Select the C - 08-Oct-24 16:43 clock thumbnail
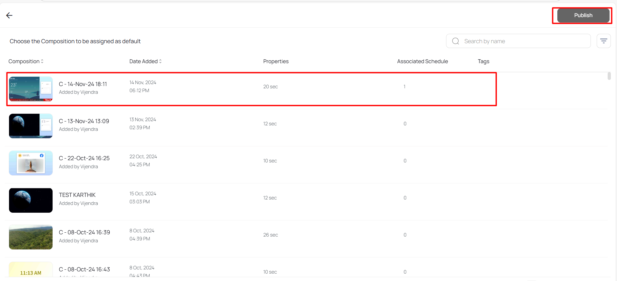Image resolution: width=617 pixels, height=281 pixels. (31, 270)
